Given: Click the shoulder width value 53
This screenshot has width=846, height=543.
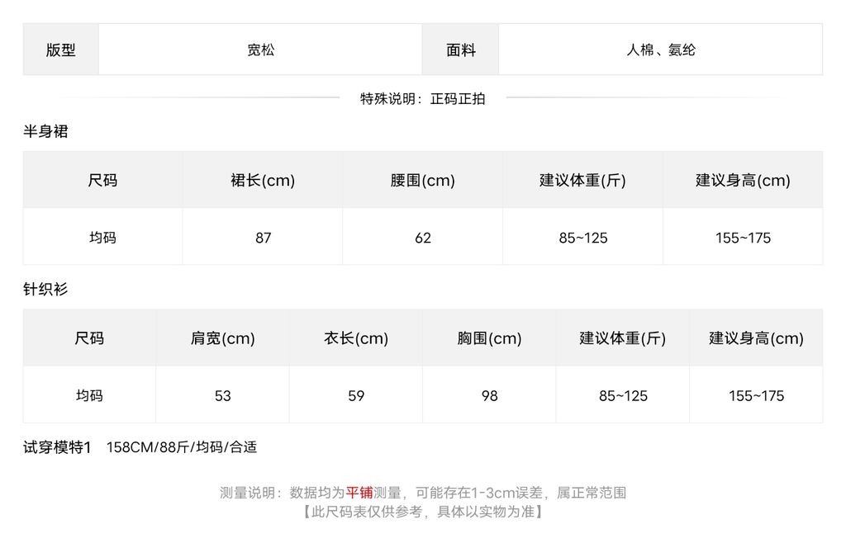Looking at the screenshot, I should pyautogui.click(x=222, y=394).
